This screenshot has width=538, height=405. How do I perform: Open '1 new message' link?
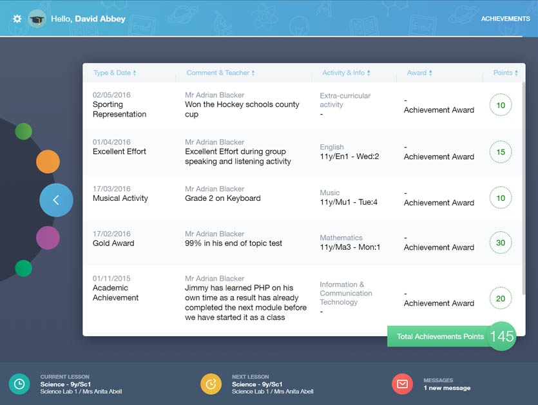point(447,388)
